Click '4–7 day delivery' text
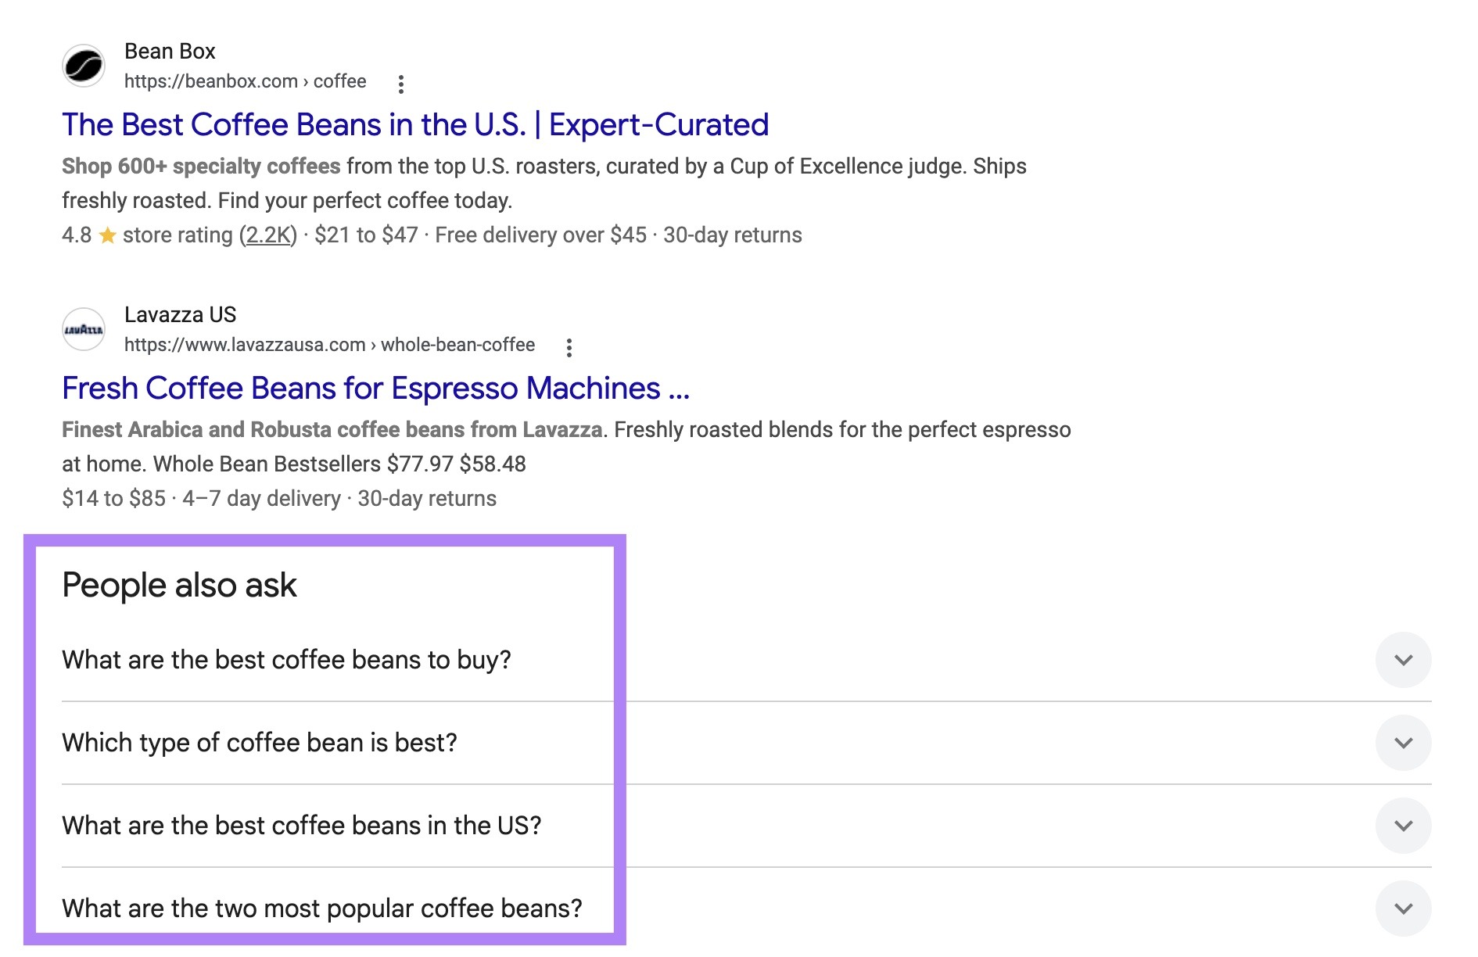This screenshot has height=957, width=1478. (x=261, y=498)
